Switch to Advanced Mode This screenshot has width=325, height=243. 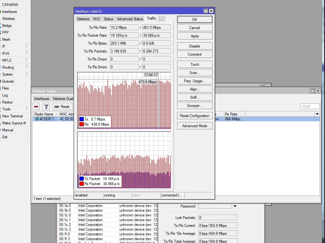point(195,126)
